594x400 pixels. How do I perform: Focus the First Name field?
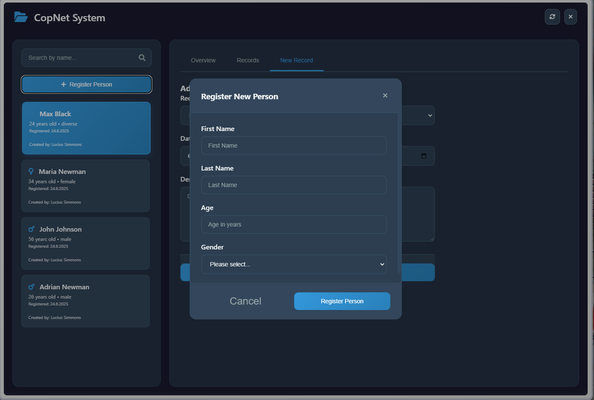click(x=294, y=145)
